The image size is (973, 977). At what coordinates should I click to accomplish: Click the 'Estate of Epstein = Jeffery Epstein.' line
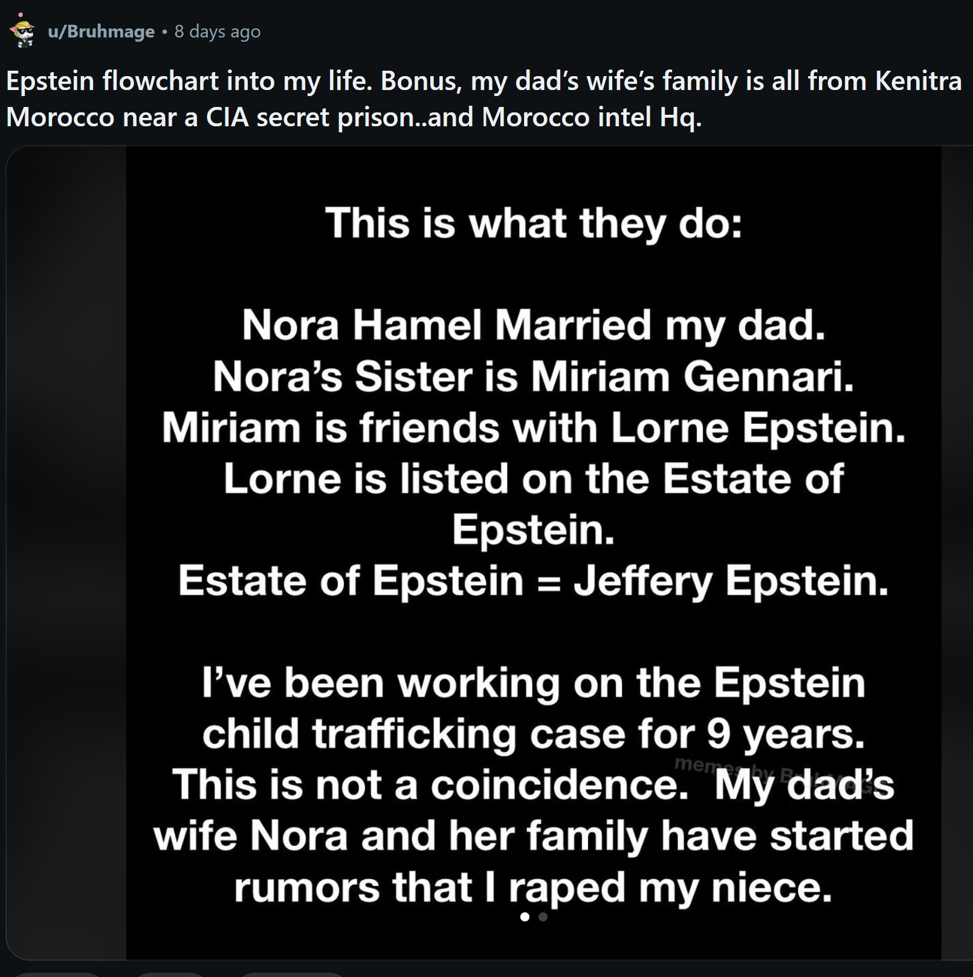pyautogui.click(x=534, y=581)
